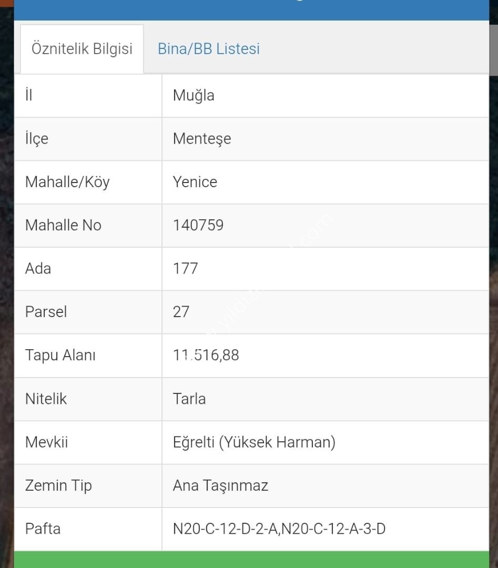Image resolution: width=498 pixels, height=568 pixels.
Task: Click the Zemin Tip row label
Action: click(58, 485)
